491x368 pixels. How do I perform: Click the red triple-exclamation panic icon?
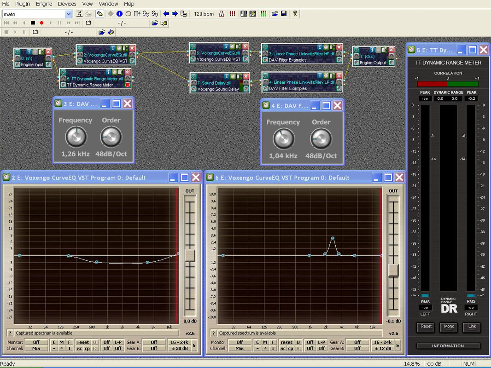pos(232,14)
